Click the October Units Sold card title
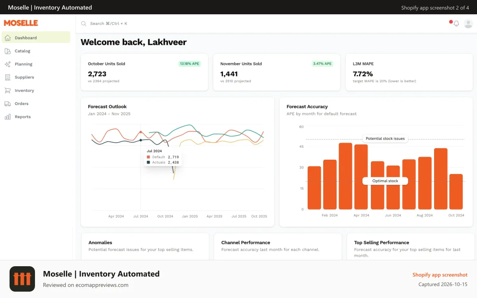The height and width of the screenshot is (298, 477). click(x=107, y=64)
